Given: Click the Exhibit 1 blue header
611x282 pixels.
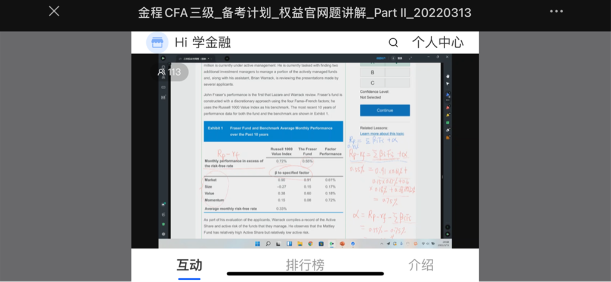Looking at the screenshot, I should coord(273,131).
